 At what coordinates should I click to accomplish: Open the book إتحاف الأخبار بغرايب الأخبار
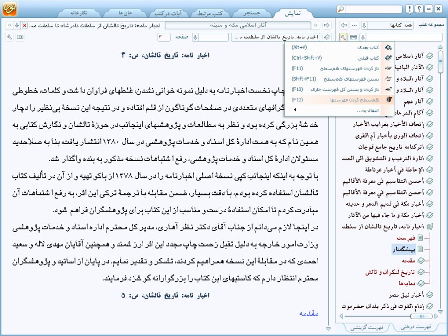click(388, 124)
